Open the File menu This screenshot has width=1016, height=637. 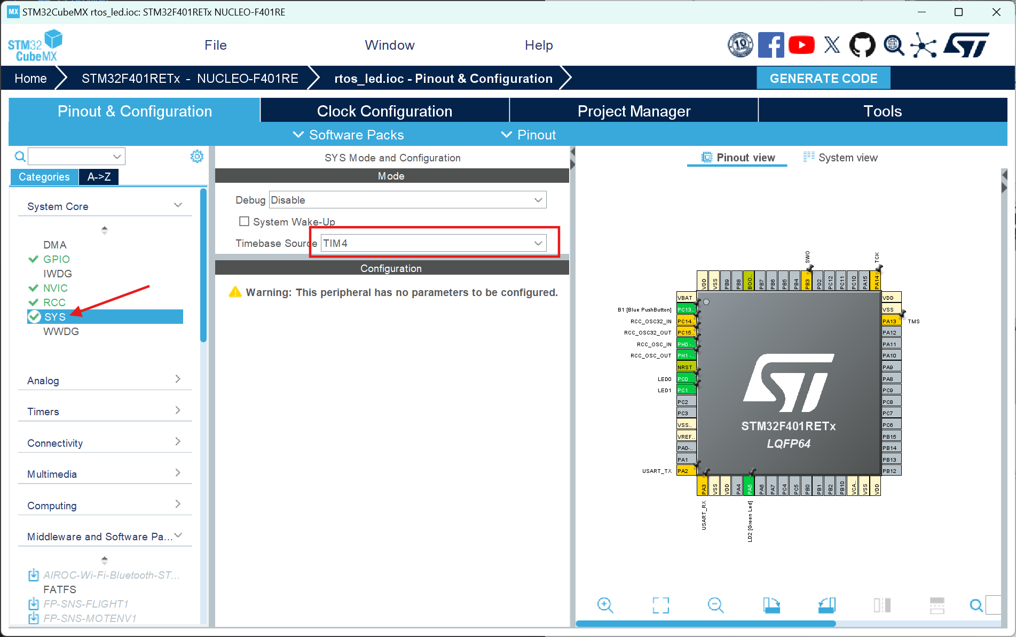216,45
